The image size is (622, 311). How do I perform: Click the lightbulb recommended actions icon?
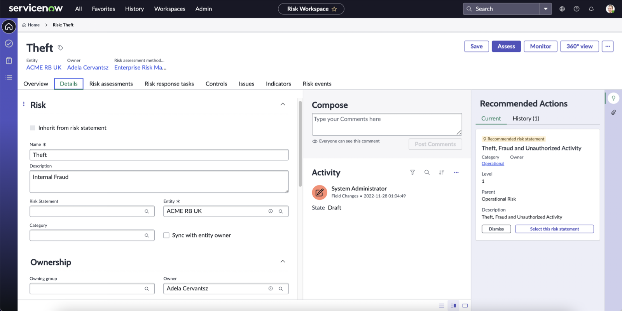point(613,98)
